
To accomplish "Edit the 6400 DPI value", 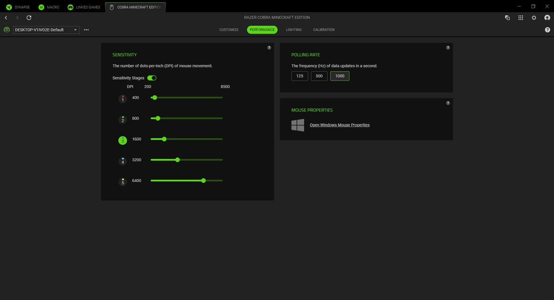I will pyautogui.click(x=136, y=181).
